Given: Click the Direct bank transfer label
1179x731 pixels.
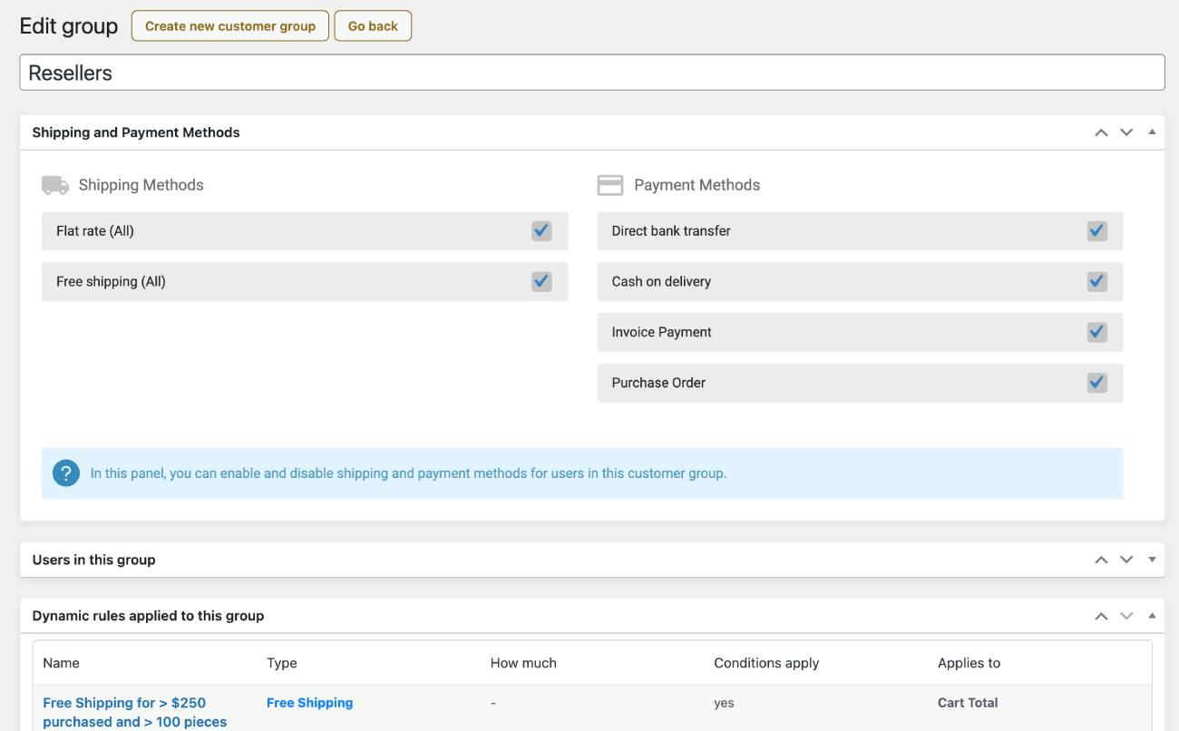Looking at the screenshot, I should (x=671, y=230).
